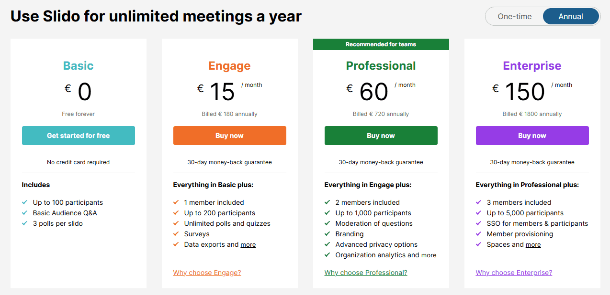
Task: Select the Annual billing option
Action: (571, 16)
